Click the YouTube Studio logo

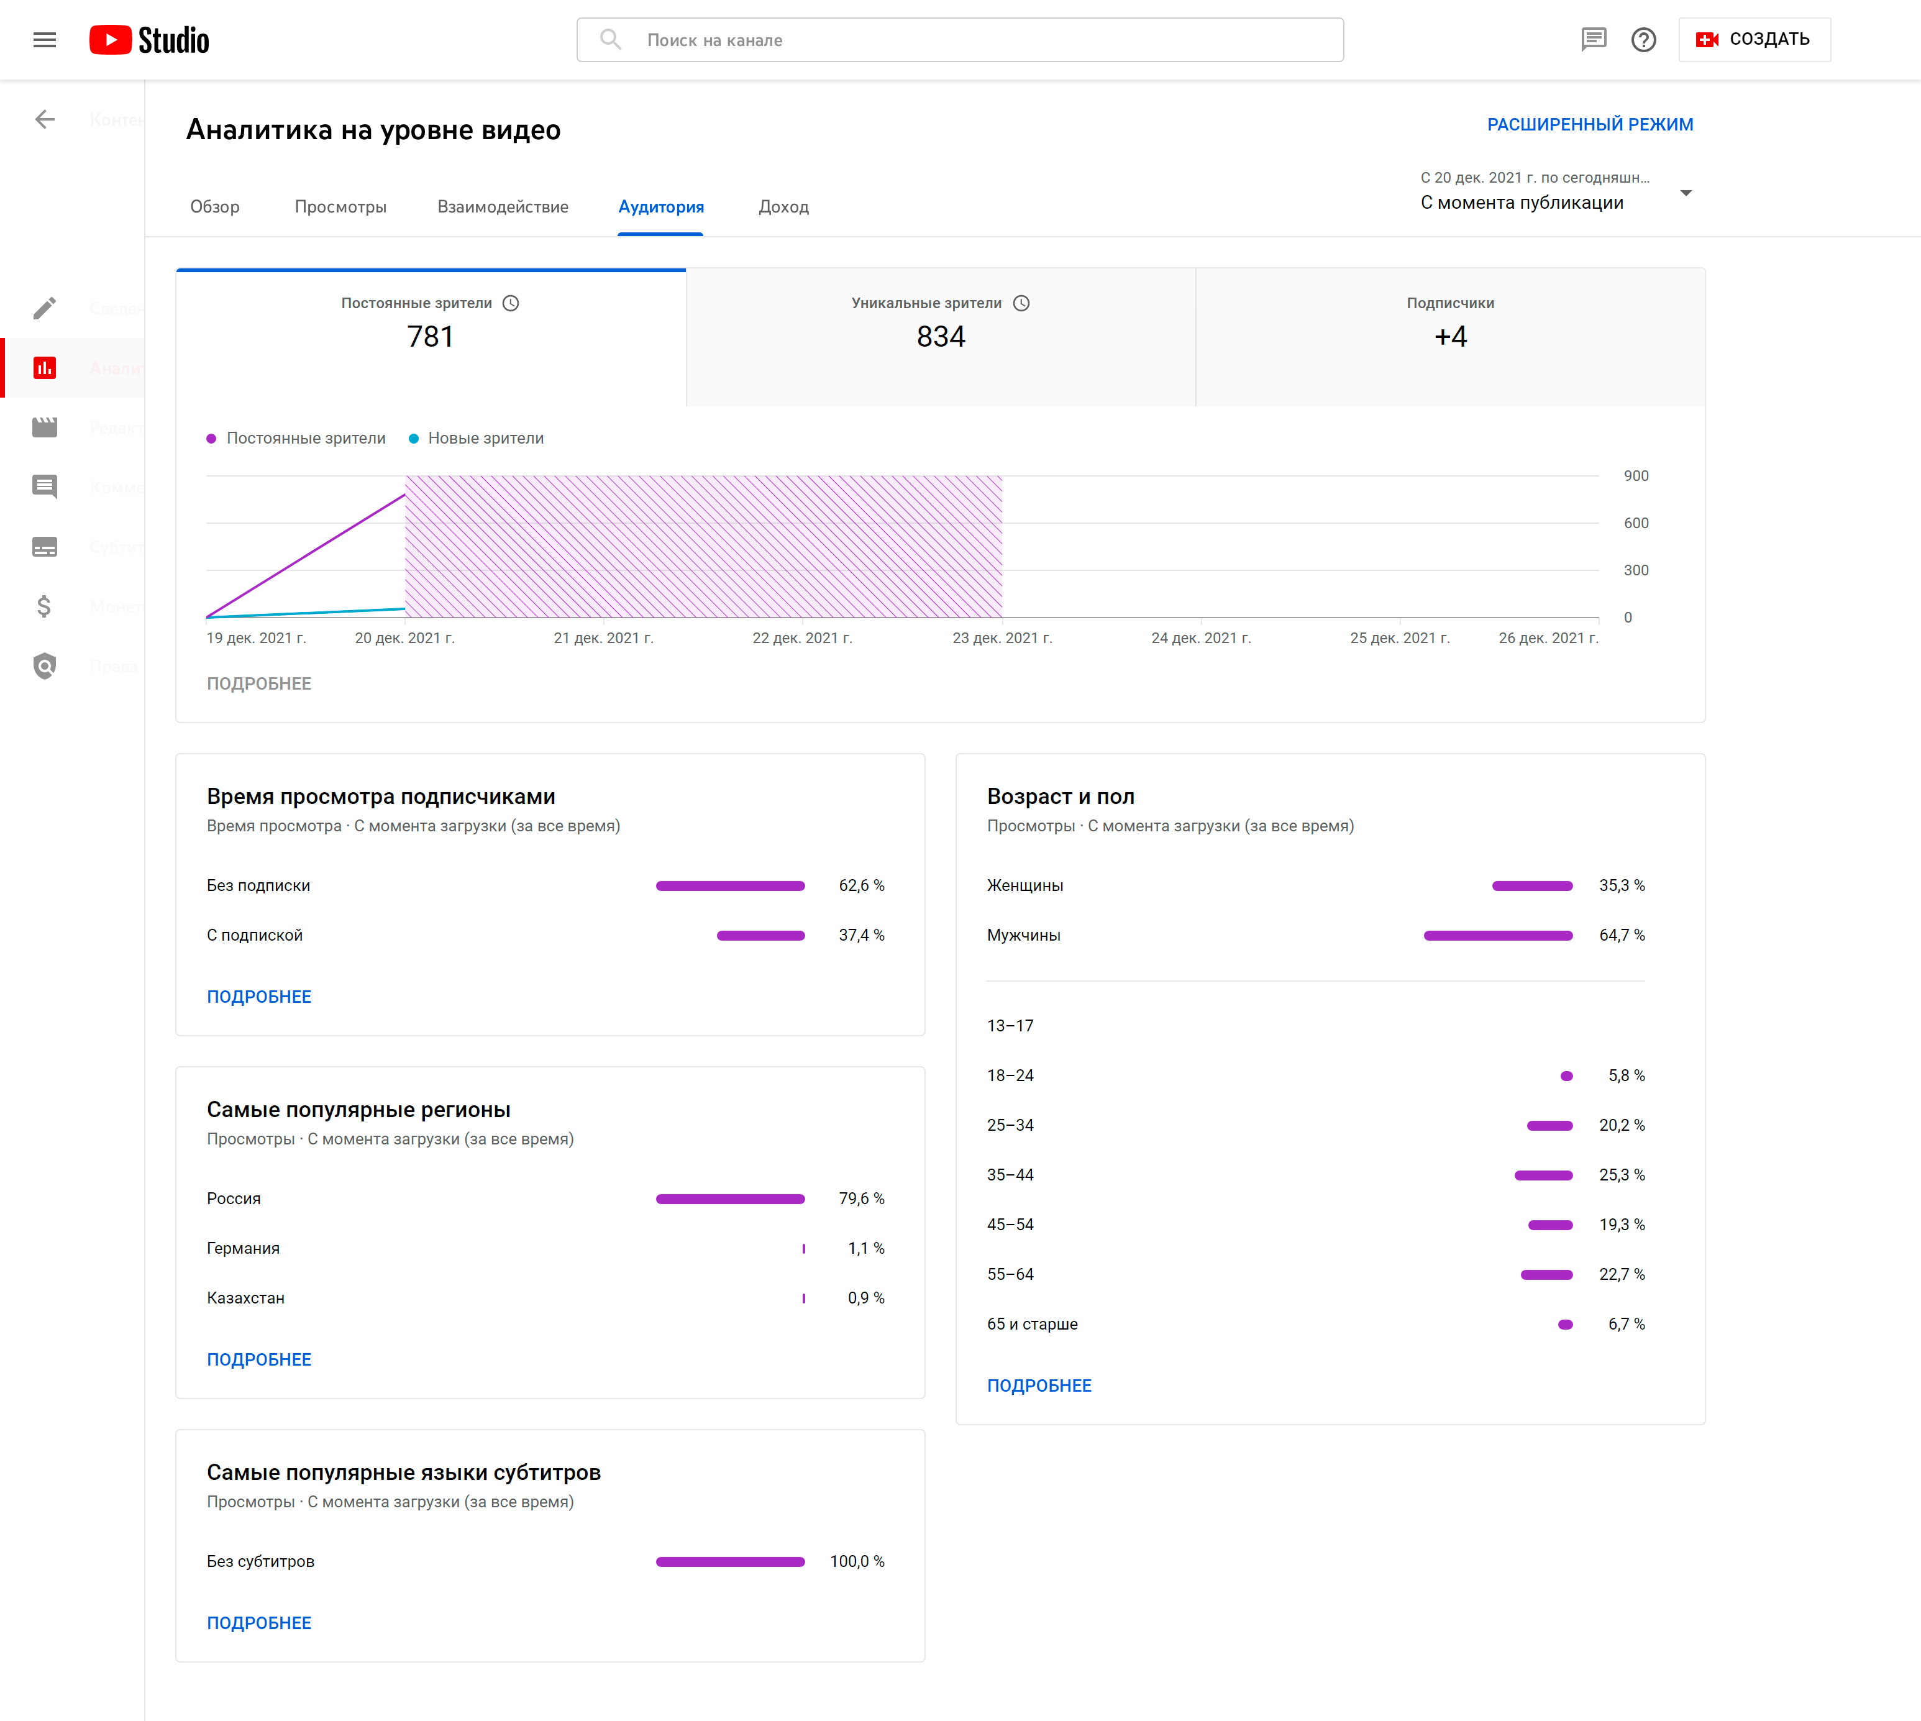pos(149,40)
